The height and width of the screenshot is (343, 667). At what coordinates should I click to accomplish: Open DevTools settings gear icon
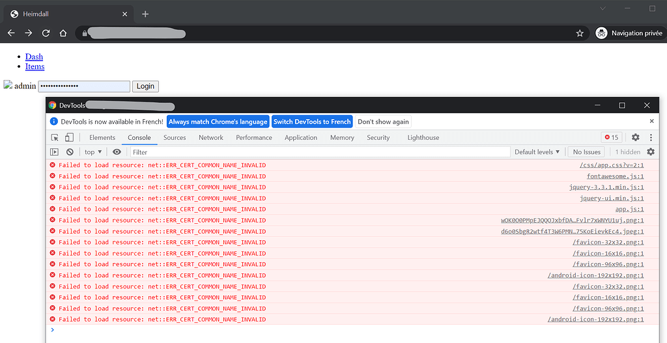[x=635, y=137]
